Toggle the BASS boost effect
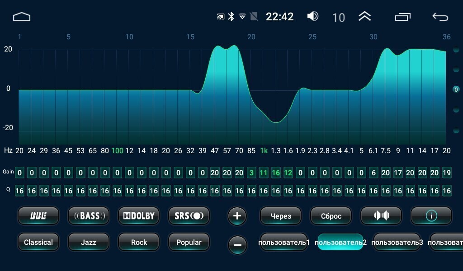The image size is (463, 271). 89,216
